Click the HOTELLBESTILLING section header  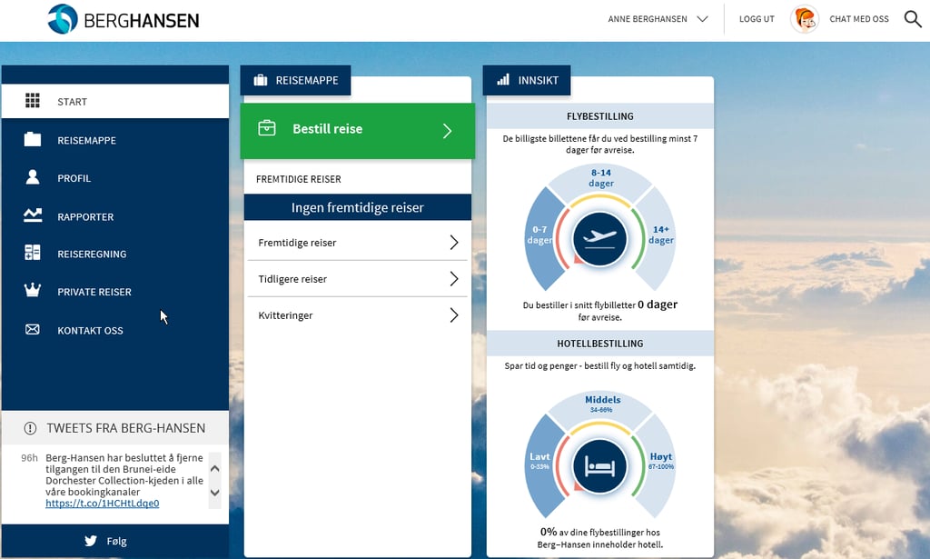click(x=599, y=344)
